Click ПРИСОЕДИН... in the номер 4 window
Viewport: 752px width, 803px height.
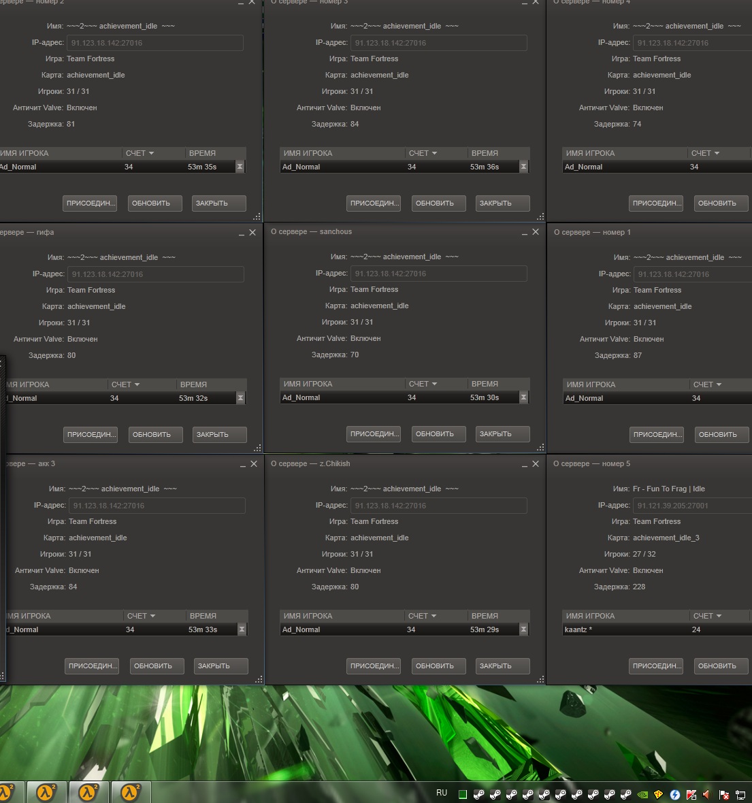tap(656, 203)
